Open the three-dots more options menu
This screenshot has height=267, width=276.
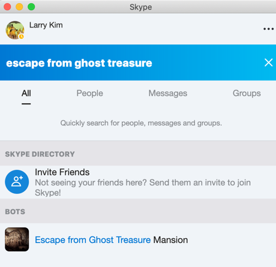coord(268,29)
